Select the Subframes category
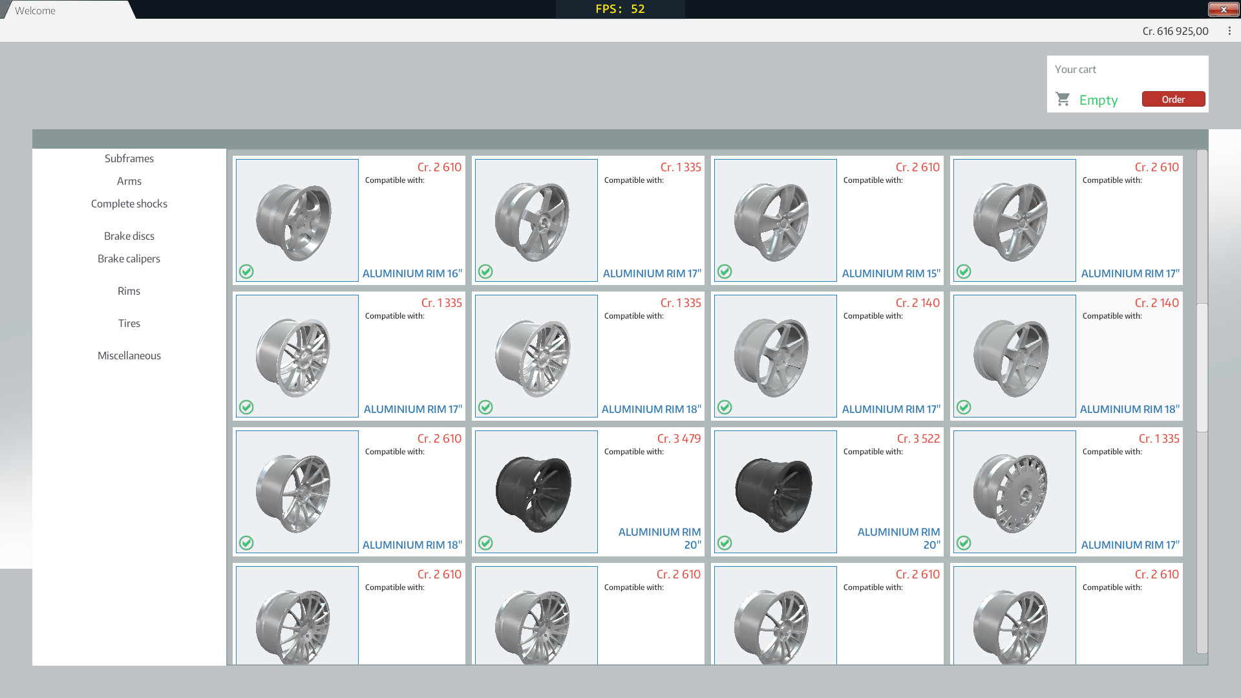Viewport: 1241px width, 698px height. pos(129,158)
